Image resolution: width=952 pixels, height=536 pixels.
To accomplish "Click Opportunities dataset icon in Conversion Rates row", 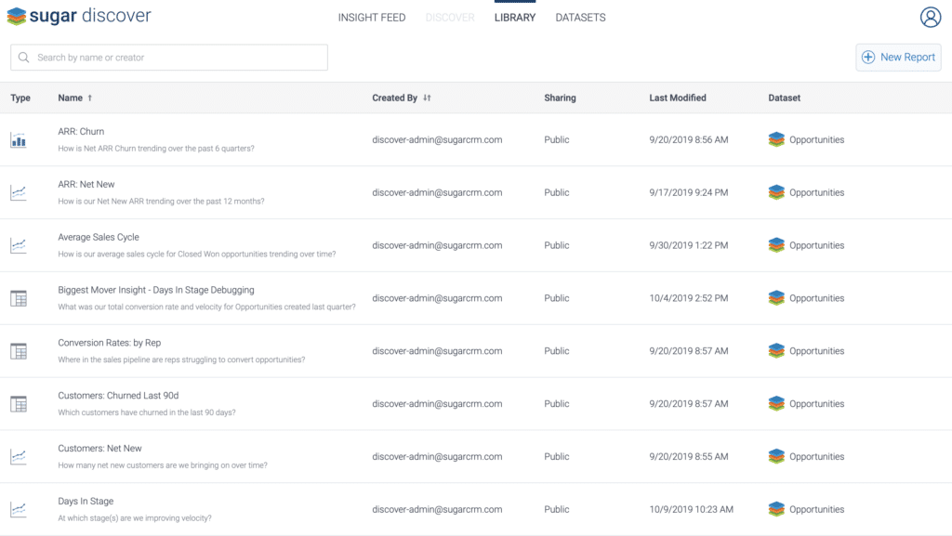I will [x=776, y=350].
